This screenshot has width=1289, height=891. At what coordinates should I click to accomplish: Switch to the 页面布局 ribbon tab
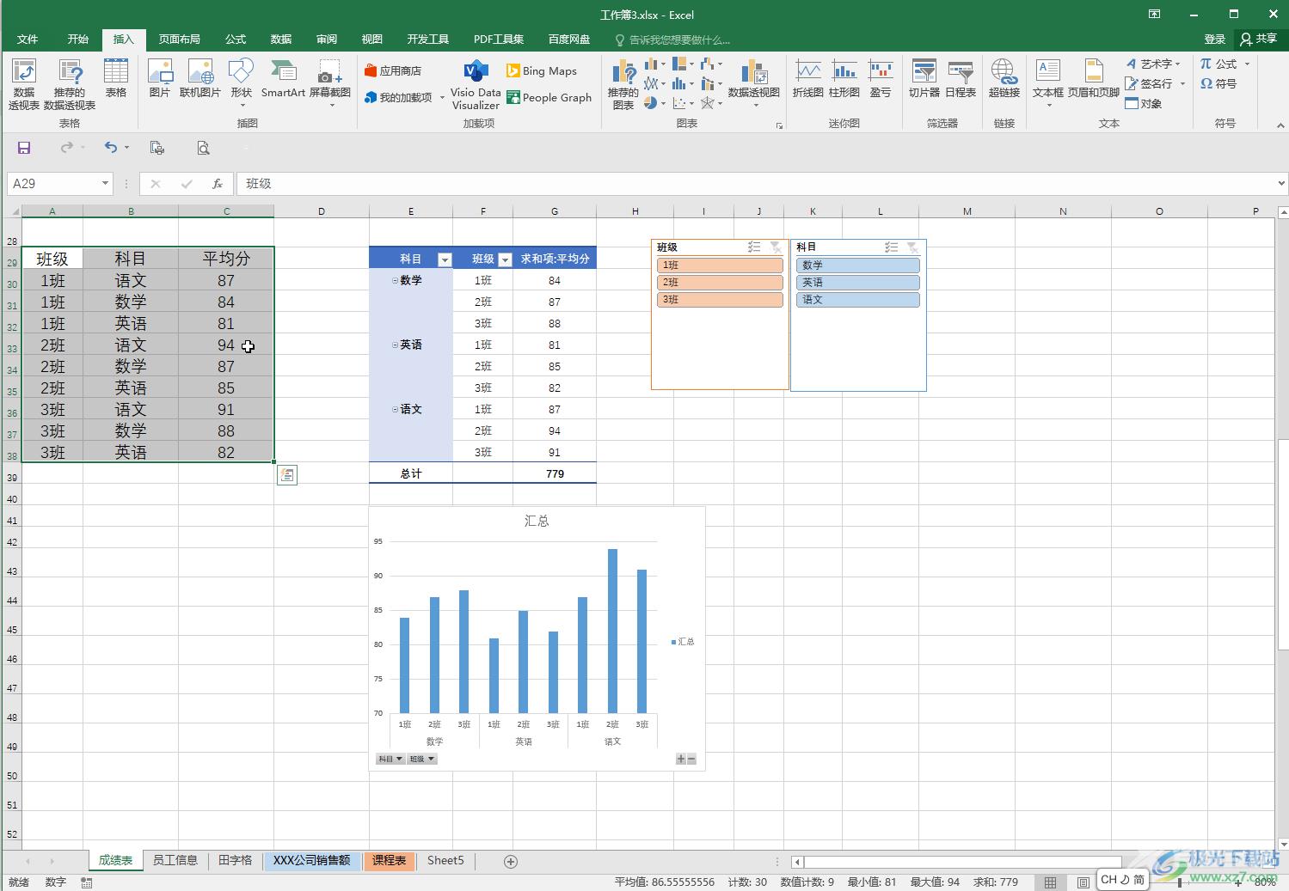(179, 40)
